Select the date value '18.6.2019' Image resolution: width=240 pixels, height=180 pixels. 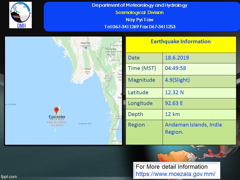[177, 58]
